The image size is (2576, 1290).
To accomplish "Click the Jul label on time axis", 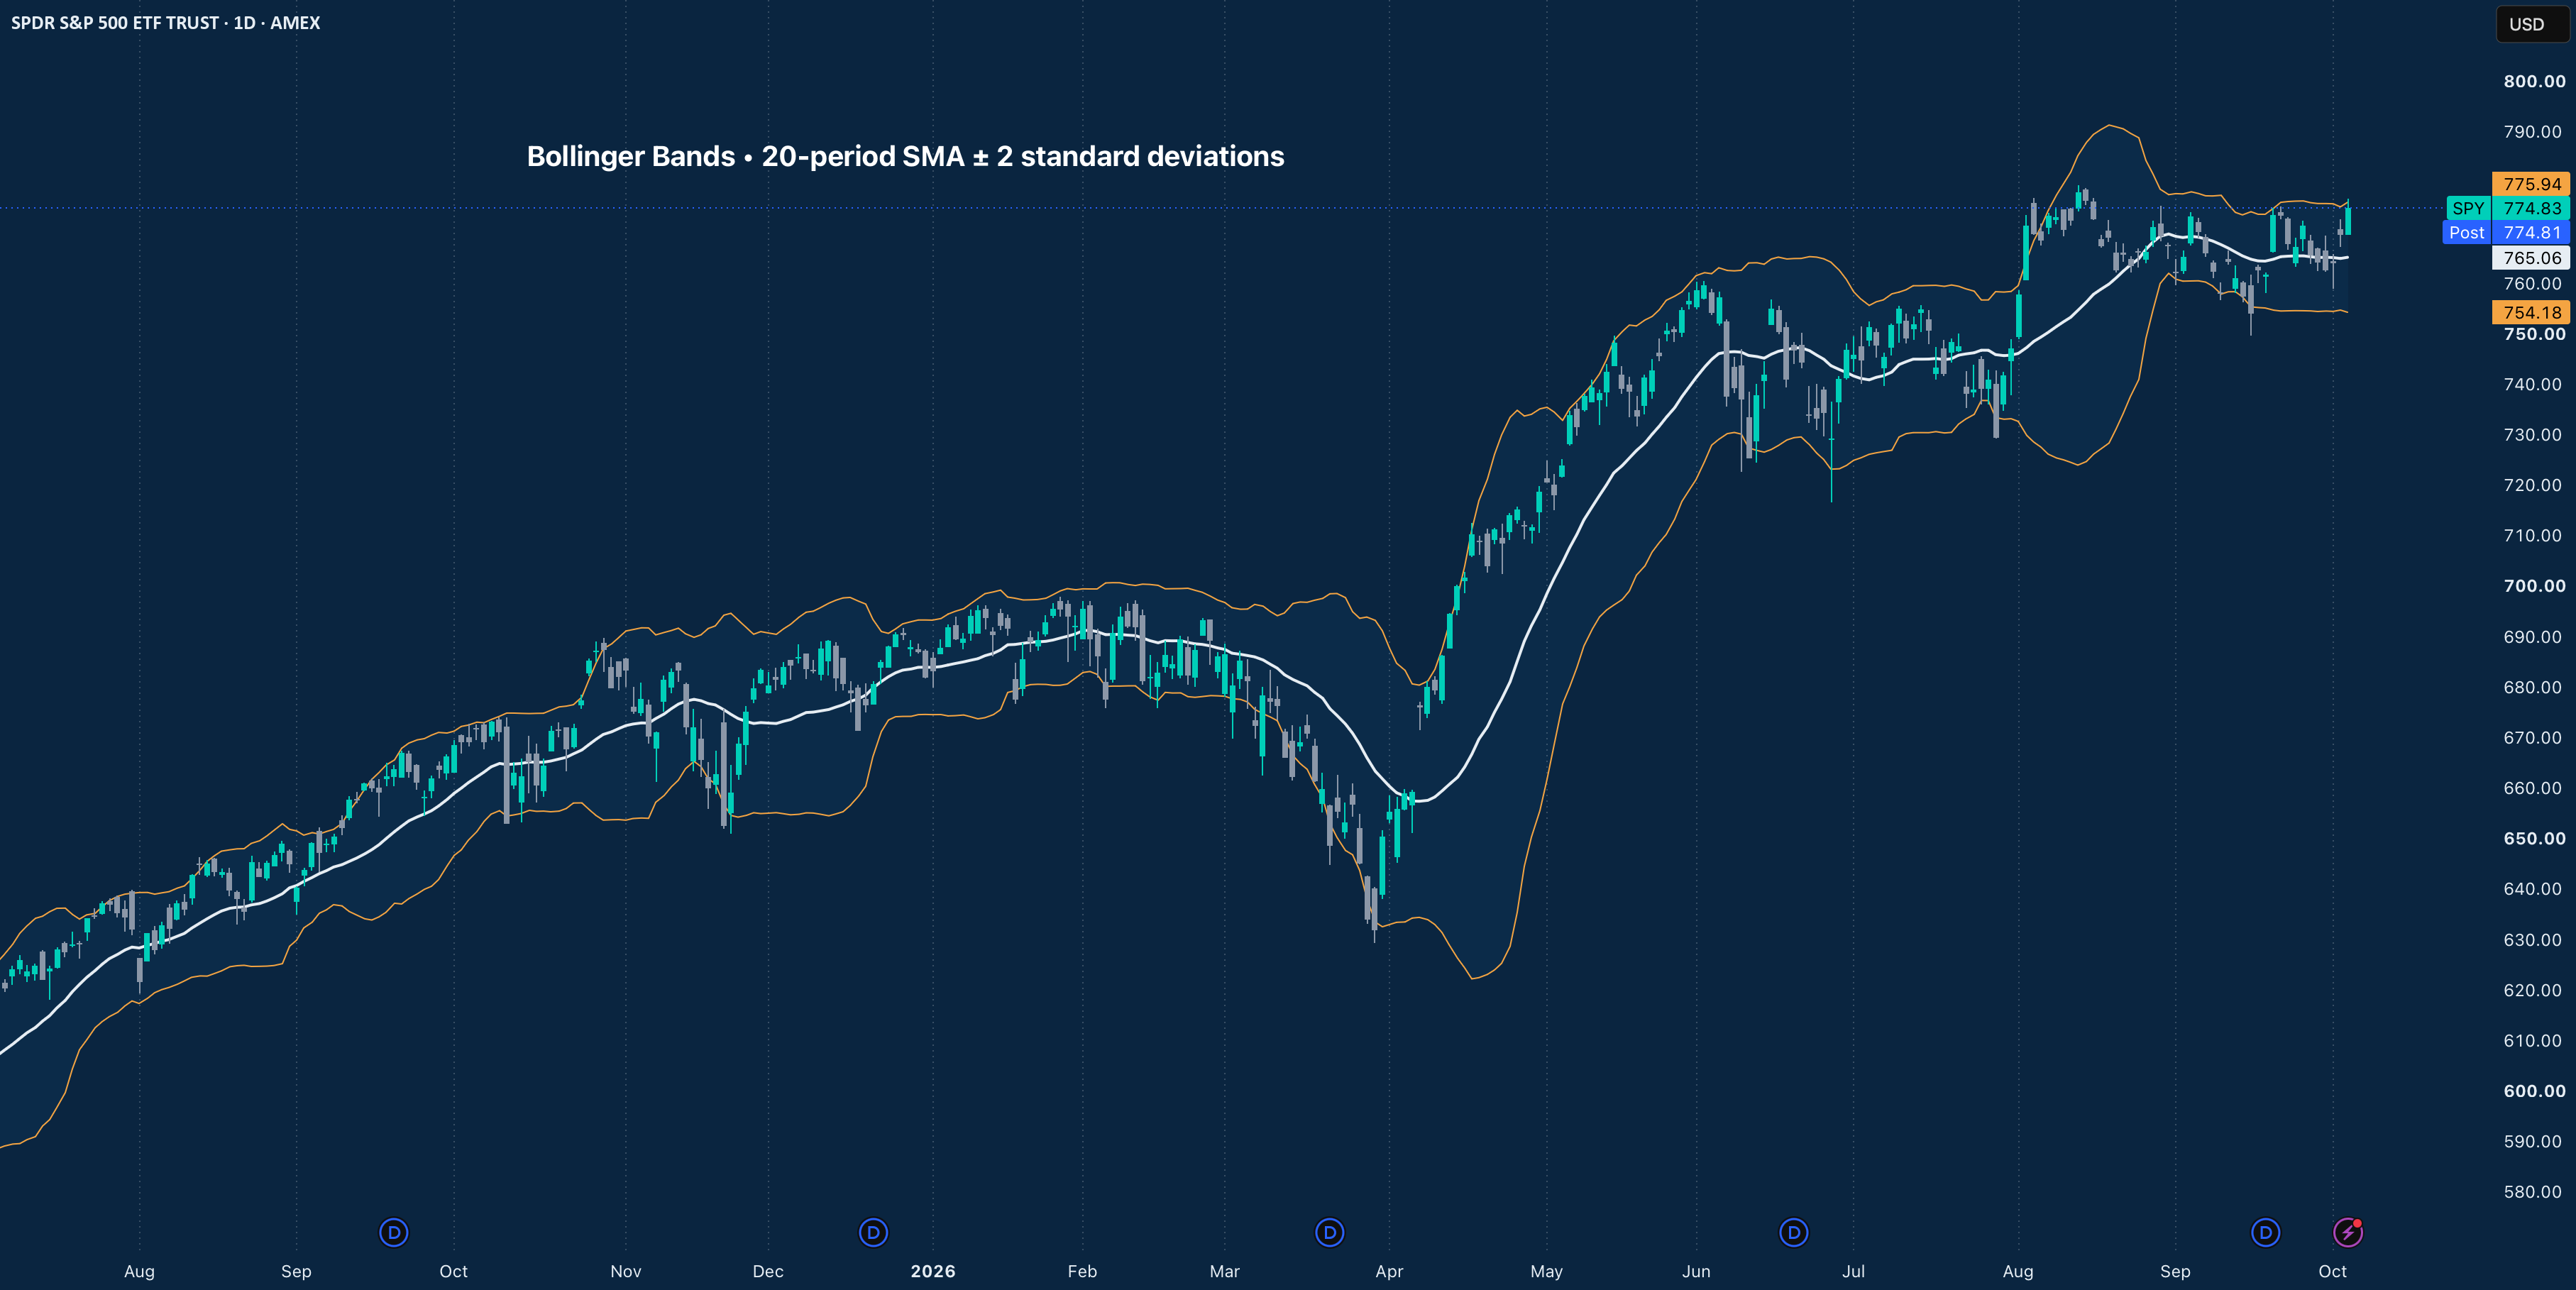I will pos(1853,1271).
